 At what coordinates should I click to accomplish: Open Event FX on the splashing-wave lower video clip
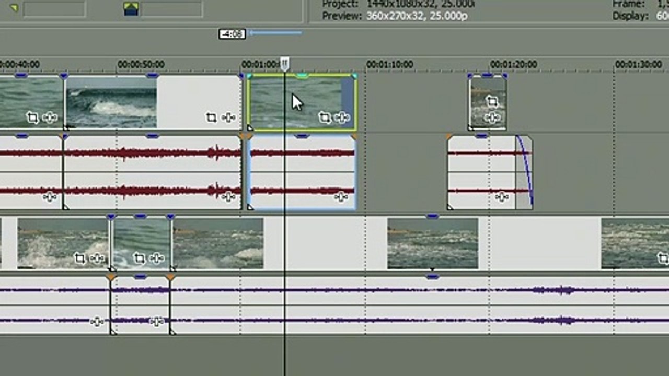tap(97, 258)
